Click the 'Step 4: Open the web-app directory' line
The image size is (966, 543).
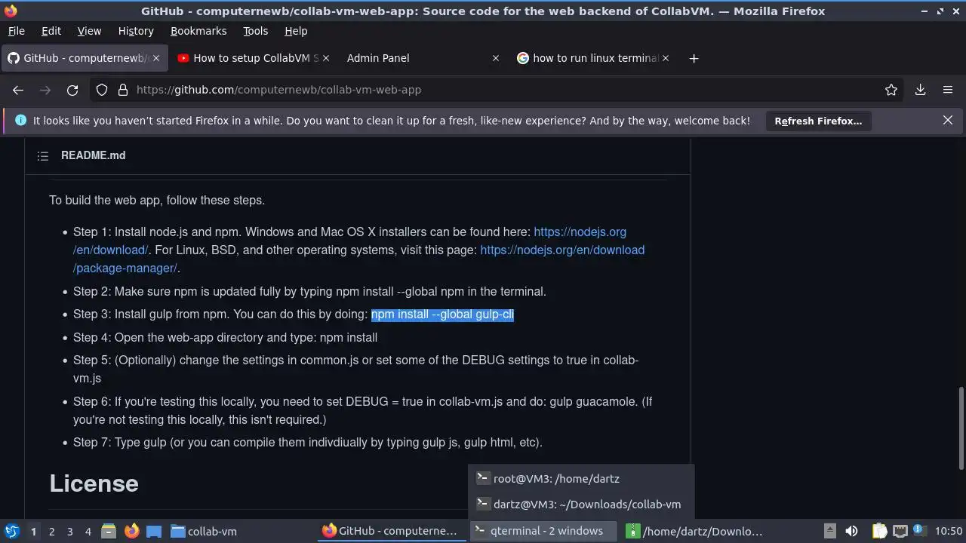coord(225,337)
